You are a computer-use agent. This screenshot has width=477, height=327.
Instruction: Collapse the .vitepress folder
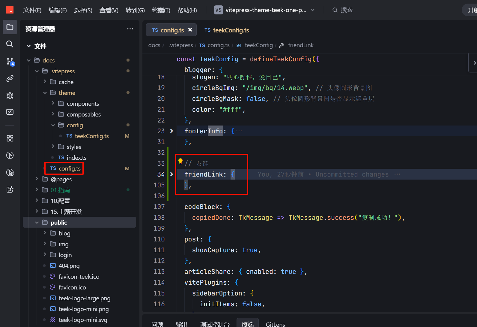click(37, 71)
